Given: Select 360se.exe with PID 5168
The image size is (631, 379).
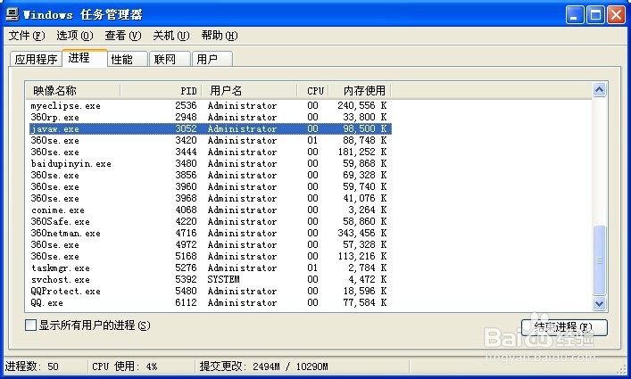Looking at the screenshot, I should pos(209,257).
